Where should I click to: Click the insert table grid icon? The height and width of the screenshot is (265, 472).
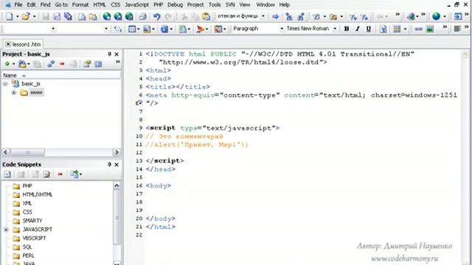click(397, 29)
